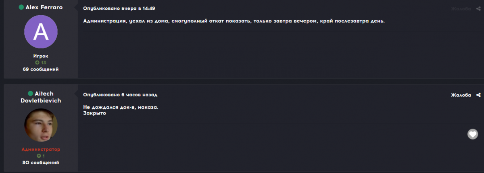Click the +13 reputation badge icon
The height and width of the screenshot is (173, 484).
click(x=37, y=63)
